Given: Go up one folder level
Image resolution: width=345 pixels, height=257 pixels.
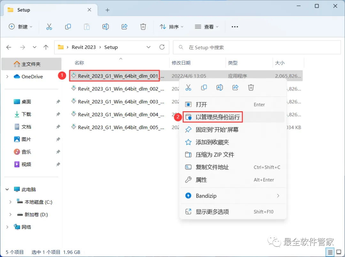Looking at the screenshot, I should (x=46, y=47).
